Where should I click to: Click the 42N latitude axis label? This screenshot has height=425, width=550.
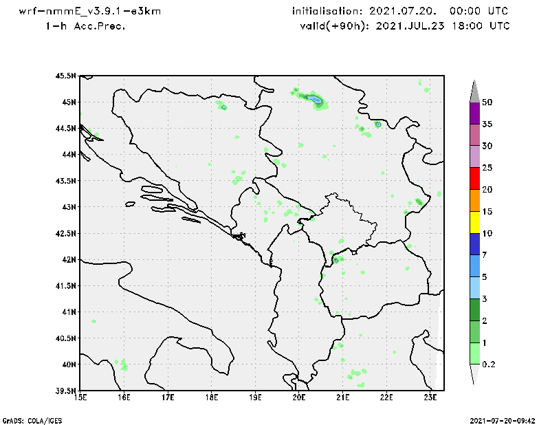tap(69, 259)
